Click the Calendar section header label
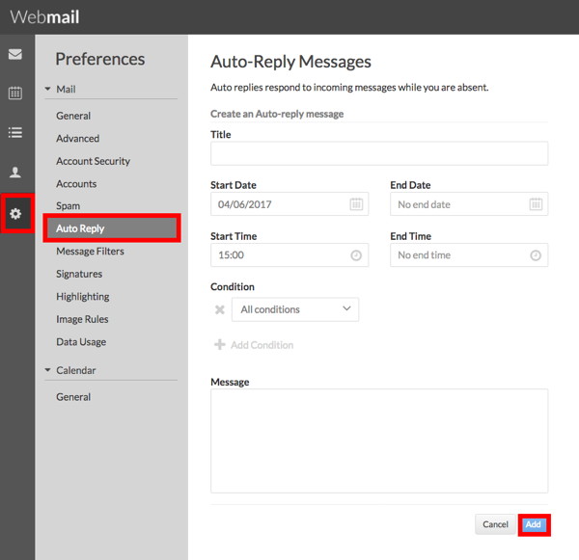The image size is (579, 560). tap(75, 370)
